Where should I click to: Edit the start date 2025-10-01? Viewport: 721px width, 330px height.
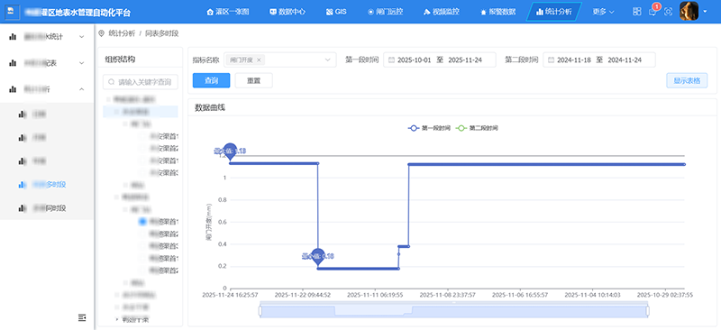(415, 60)
